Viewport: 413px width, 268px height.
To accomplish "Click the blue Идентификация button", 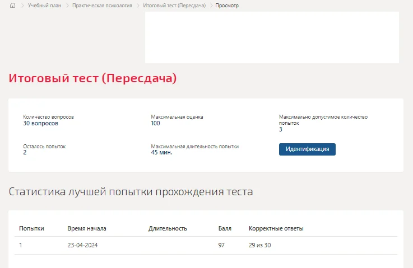I will [307, 149].
